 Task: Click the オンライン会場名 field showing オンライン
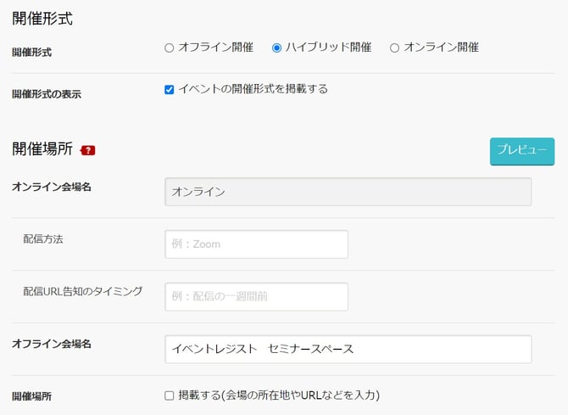pos(348,192)
